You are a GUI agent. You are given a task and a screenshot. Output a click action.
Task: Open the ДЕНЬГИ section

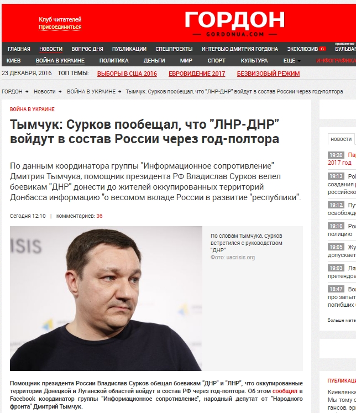coord(154,61)
